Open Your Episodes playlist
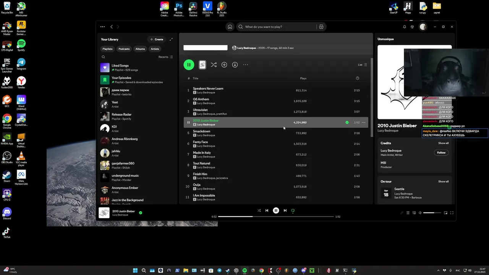This screenshot has height=275, width=489. [138, 80]
